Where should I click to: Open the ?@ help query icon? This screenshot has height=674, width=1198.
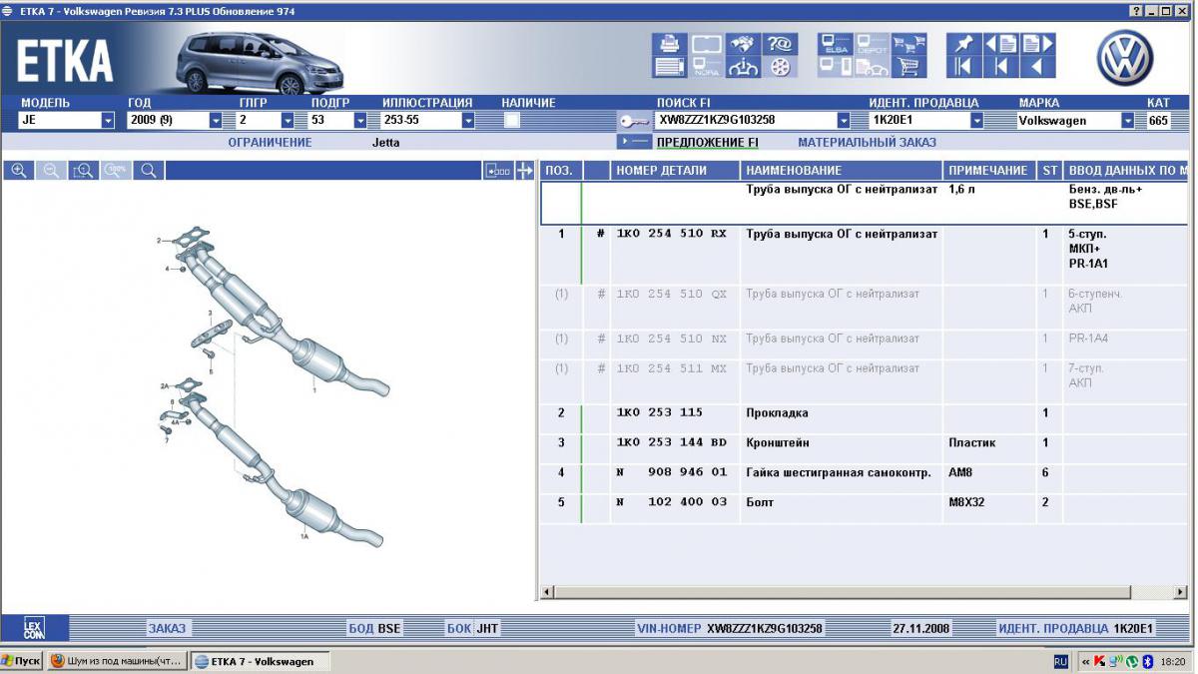tap(781, 44)
